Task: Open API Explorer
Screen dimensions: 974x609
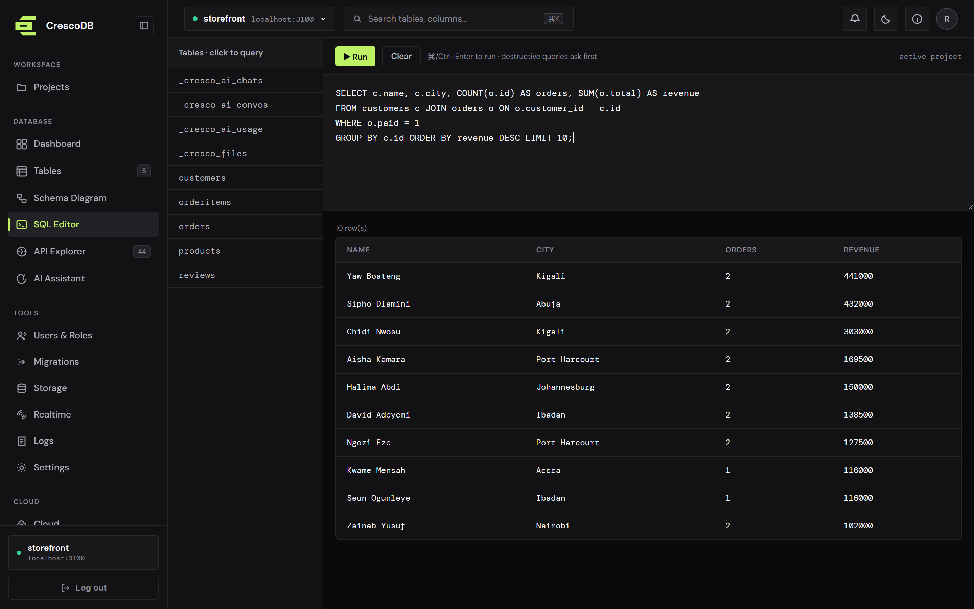Action: click(x=83, y=251)
